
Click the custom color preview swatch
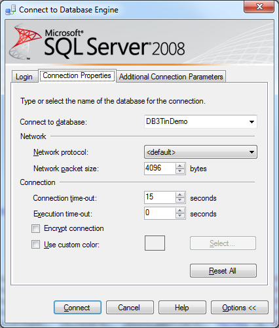point(155,243)
